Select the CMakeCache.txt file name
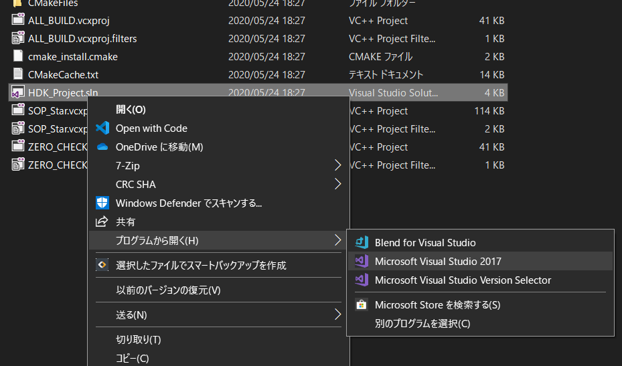 64,74
